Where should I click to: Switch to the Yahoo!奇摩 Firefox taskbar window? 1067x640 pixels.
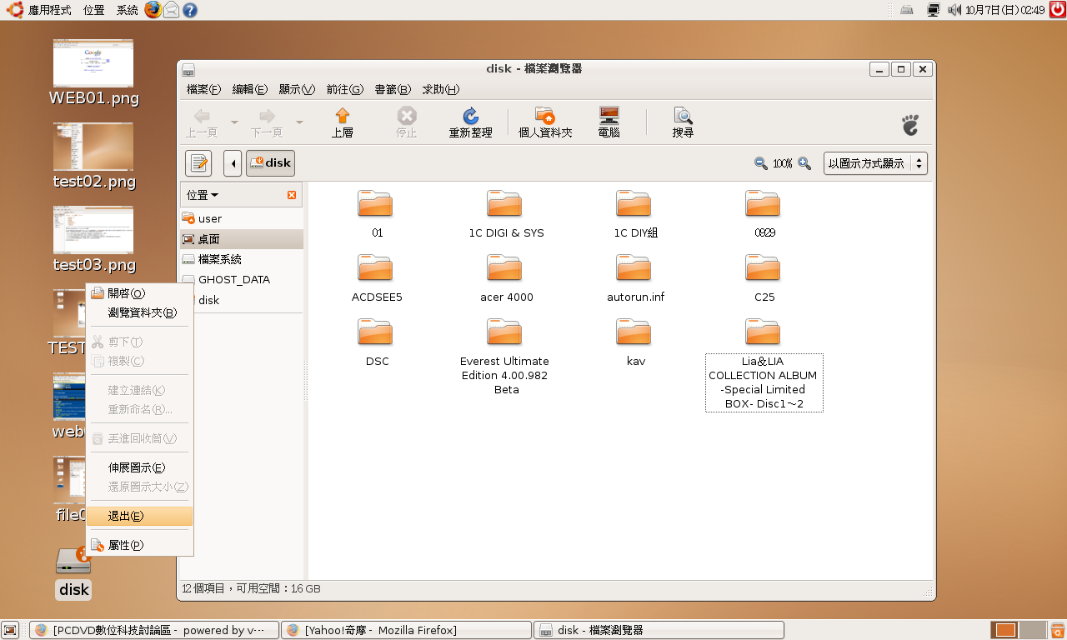click(407, 630)
